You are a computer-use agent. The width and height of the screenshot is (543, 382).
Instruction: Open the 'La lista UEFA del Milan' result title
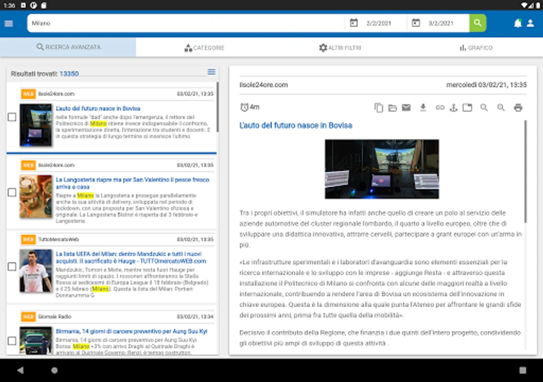[x=131, y=258]
